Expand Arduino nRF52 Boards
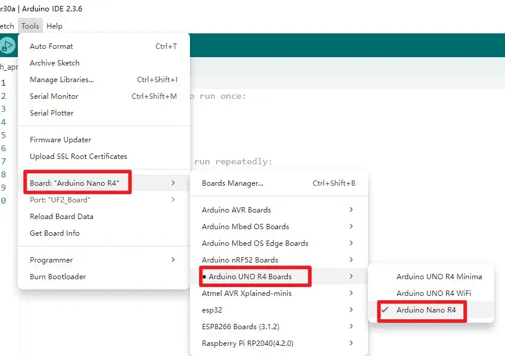505x356 pixels. point(279,260)
